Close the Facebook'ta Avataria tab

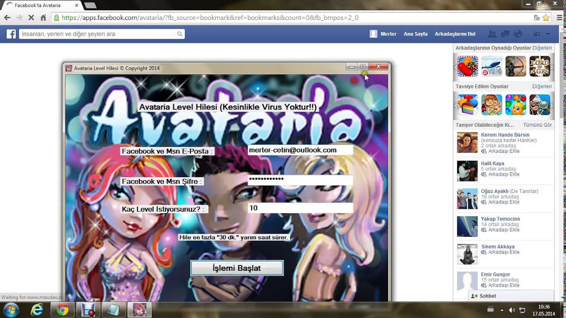click(x=76, y=5)
